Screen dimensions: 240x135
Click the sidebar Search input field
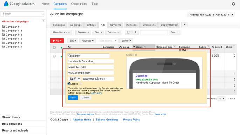pos(22,14)
